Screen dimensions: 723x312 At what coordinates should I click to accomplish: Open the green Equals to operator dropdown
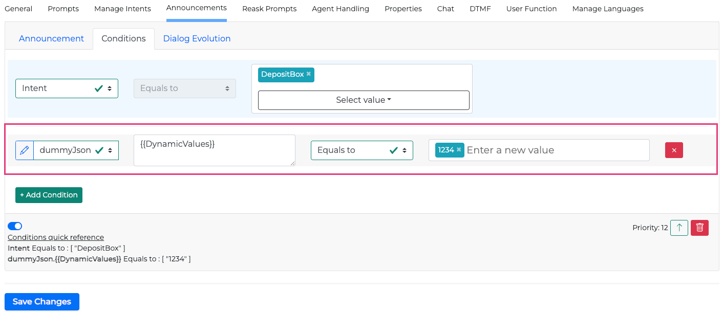pyautogui.click(x=361, y=150)
